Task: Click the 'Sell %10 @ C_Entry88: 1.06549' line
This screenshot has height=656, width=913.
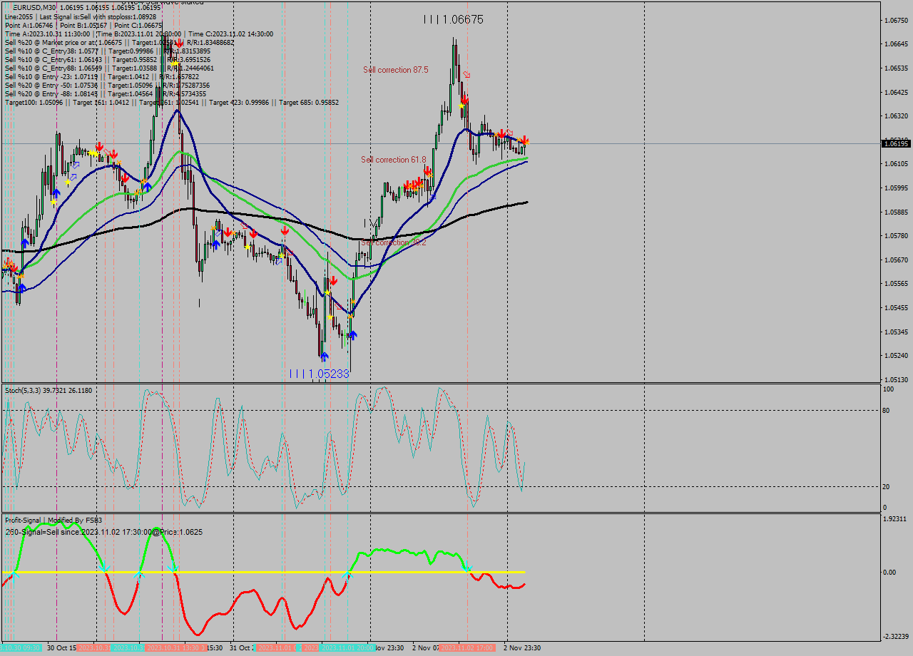Action: tap(109, 68)
